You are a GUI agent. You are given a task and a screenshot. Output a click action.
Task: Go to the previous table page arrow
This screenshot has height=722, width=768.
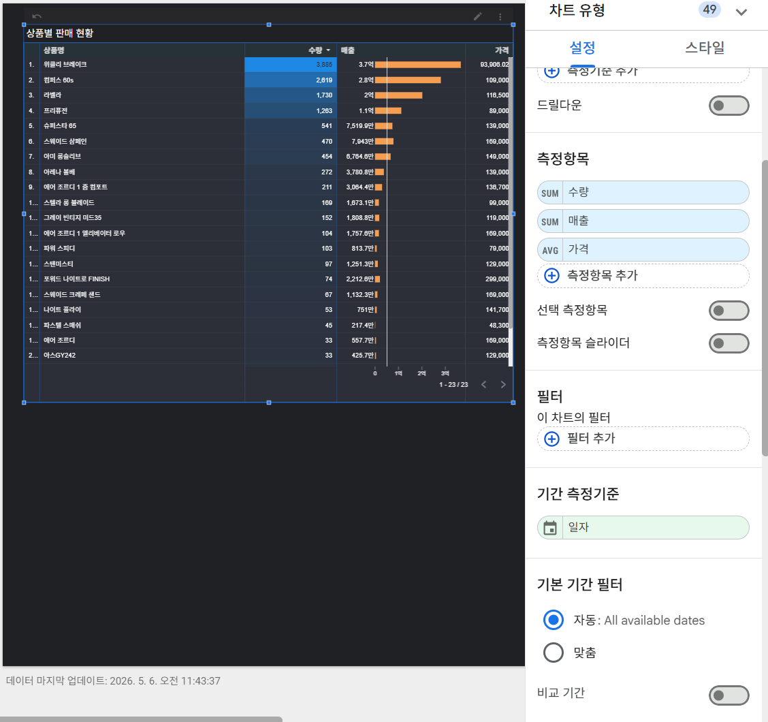point(484,384)
